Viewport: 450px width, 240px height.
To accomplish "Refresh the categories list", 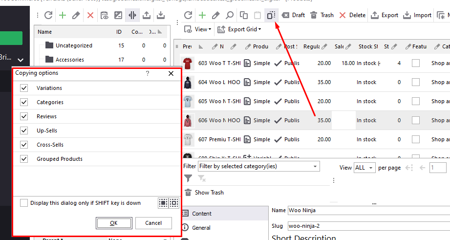I will 48,15.
